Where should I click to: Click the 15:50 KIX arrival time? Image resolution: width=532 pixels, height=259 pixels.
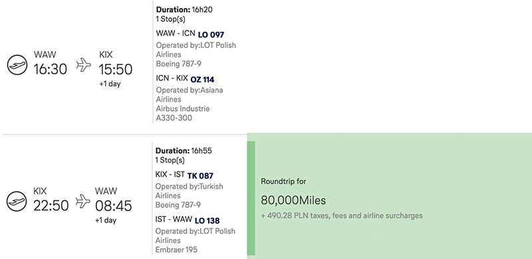115,69
